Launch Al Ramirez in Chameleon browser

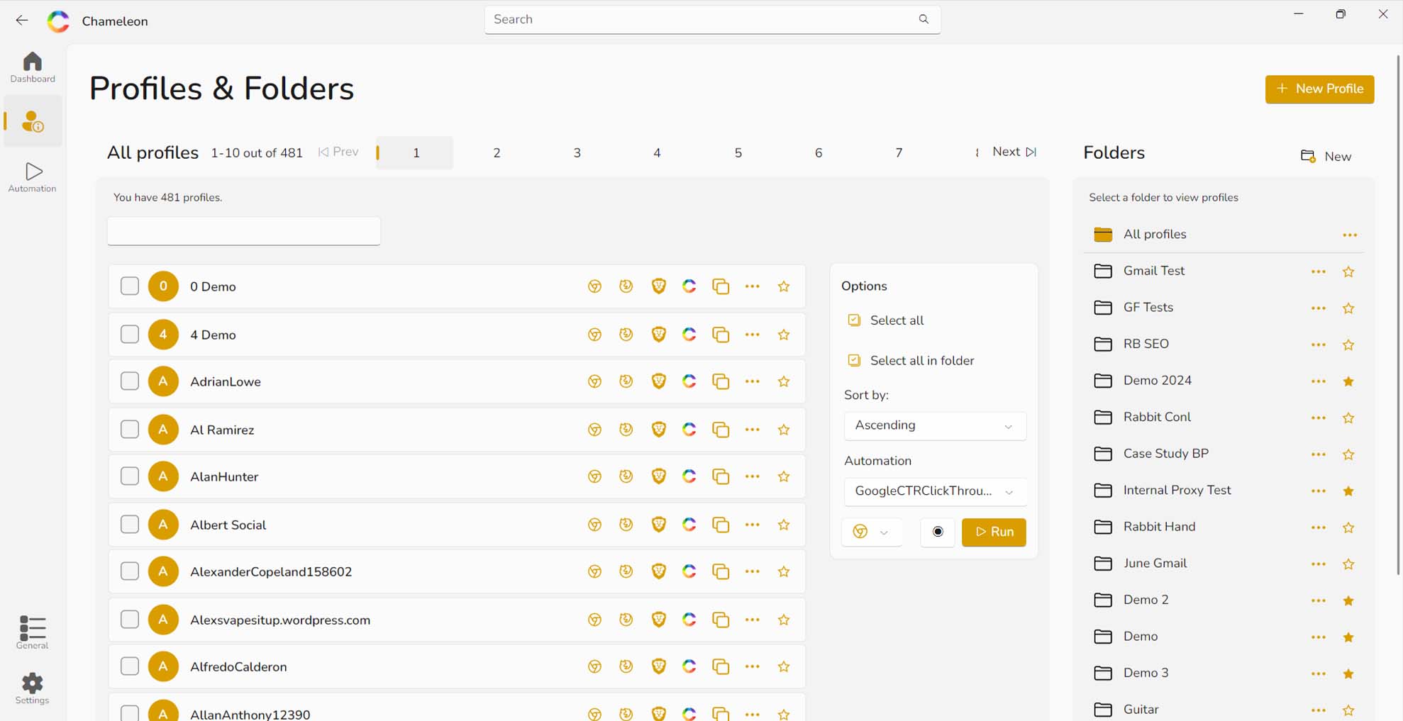[x=689, y=430]
